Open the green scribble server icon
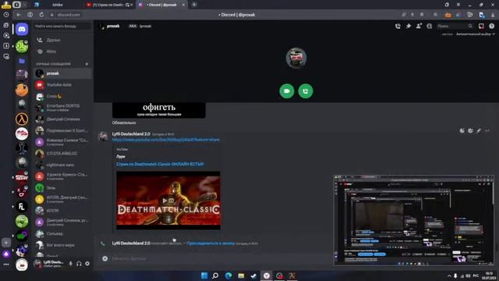Image resolution: width=499 pixels, height=281 pixels. click(22, 47)
